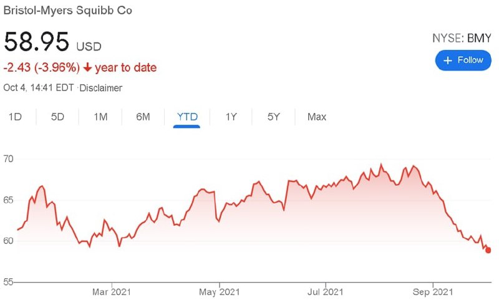Screen dimensions: 499x300
Task: Click the NYSE: BMY ticker label
Action: [x=462, y=38]
